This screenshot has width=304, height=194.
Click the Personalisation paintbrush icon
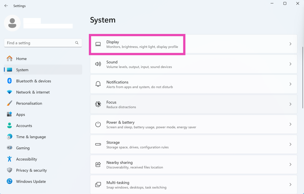click(10, 103)
